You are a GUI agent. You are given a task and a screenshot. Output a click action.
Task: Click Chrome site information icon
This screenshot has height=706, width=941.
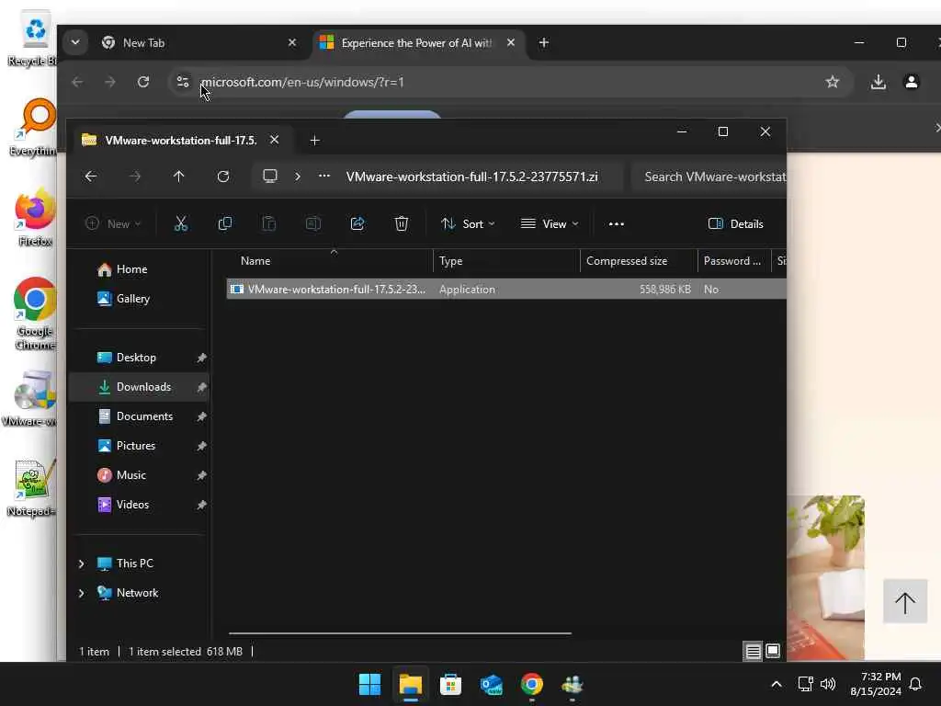click(183, 82)
